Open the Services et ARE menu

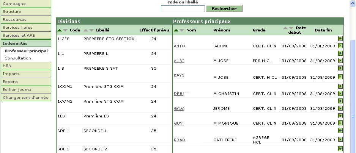coord(26,35)
